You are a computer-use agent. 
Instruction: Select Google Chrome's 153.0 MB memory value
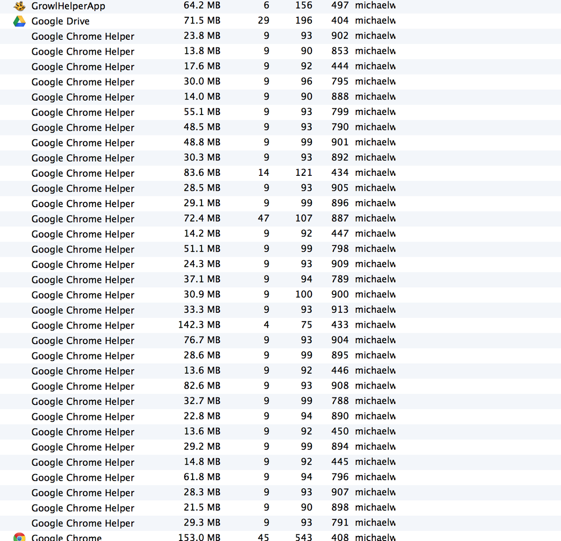click(199, 537)
